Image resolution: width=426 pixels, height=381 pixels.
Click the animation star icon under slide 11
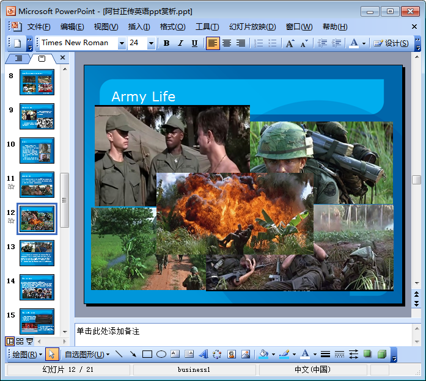click(x=11, y=187)
